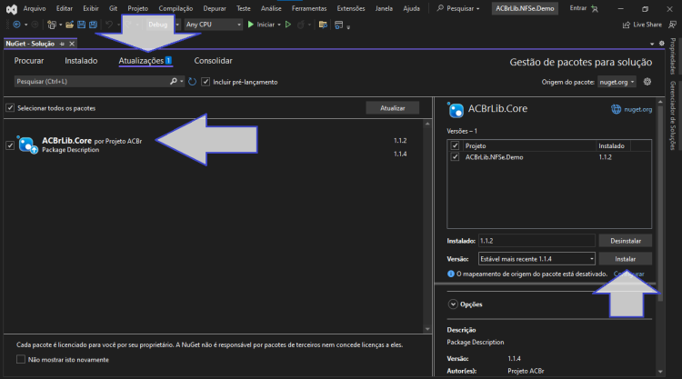
Task: Expand the Opções section
Action: [453, 304]
